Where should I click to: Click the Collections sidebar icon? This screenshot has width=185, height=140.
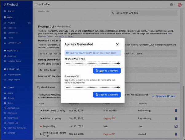[x=5, y=33]
